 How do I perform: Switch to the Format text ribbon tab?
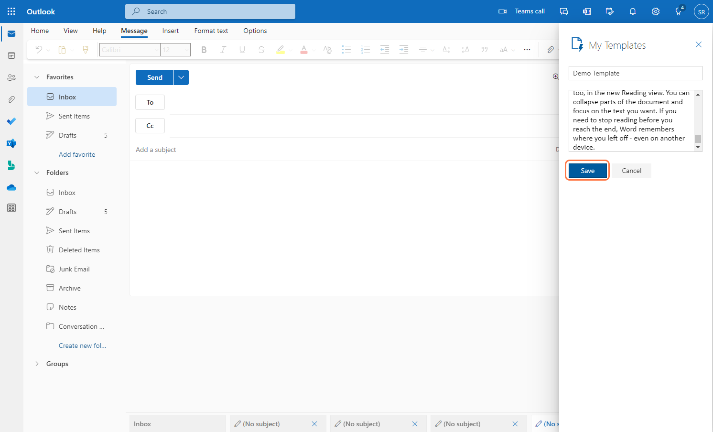[211, 31]
